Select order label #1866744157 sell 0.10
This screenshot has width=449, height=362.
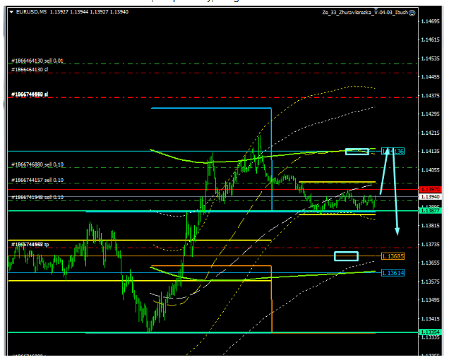37,180
